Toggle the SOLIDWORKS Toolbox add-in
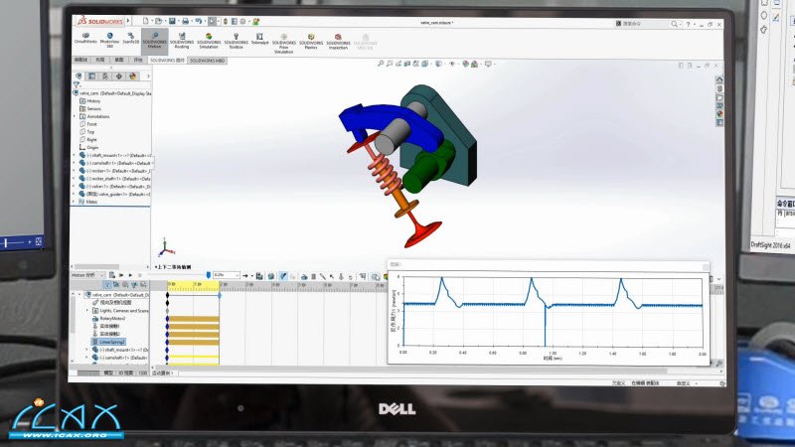 tap(236, 40)
